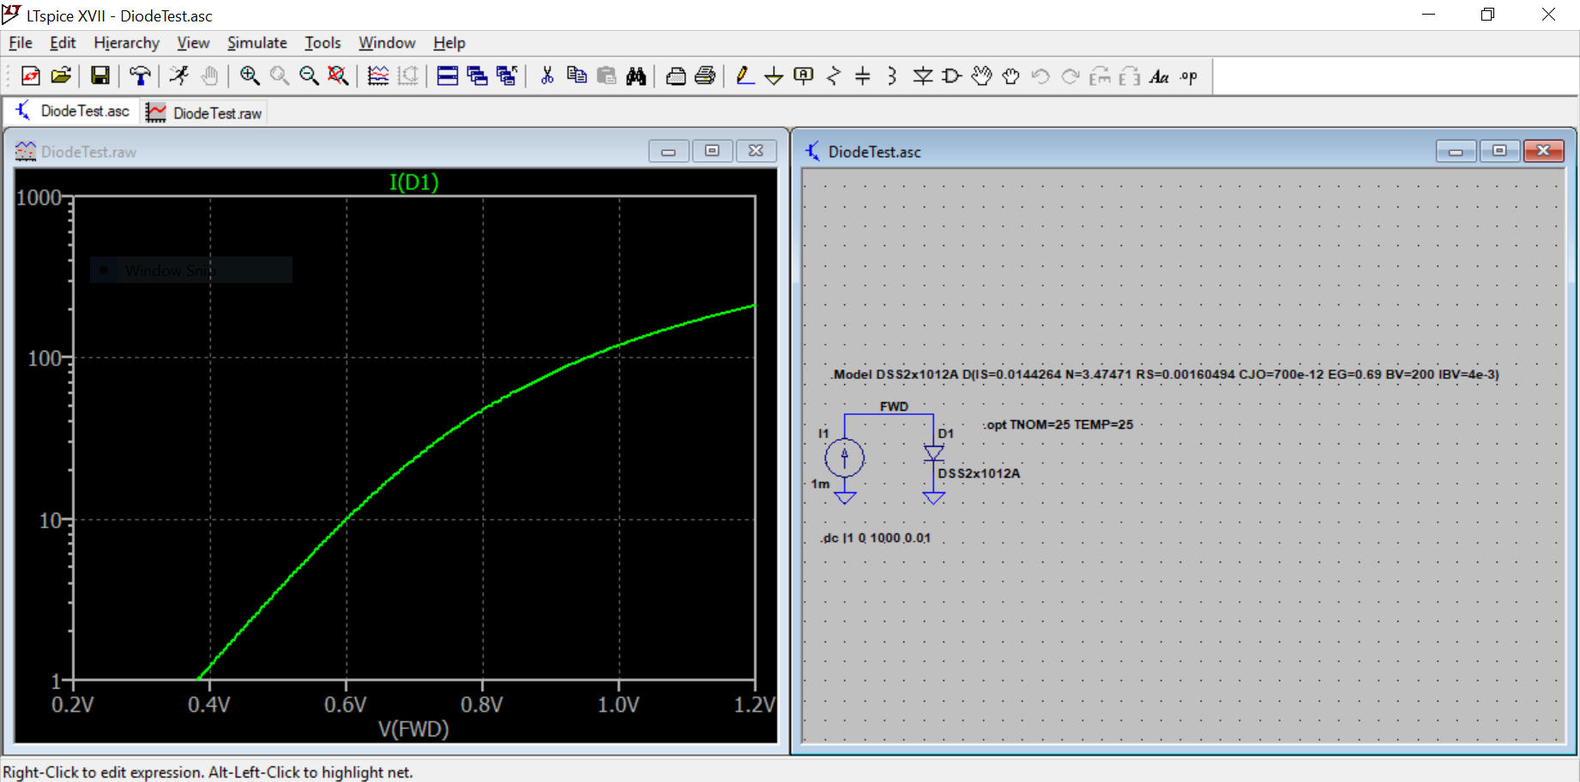Click the V(FWD) horizontal axis label

point(413,729)
